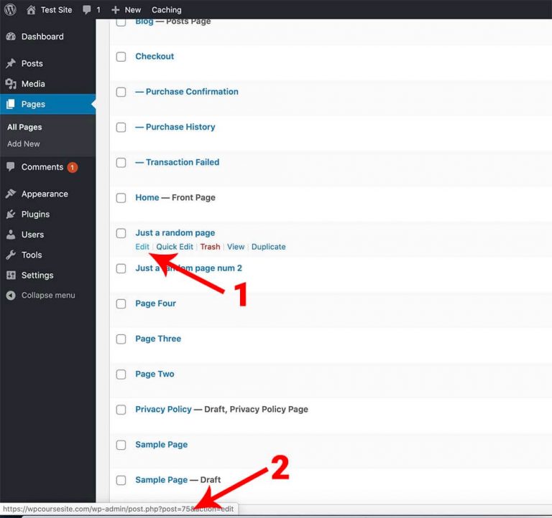Click the Posts pushpin icon
Viewport: 552px width, 518px height.
tap(11, 63)
